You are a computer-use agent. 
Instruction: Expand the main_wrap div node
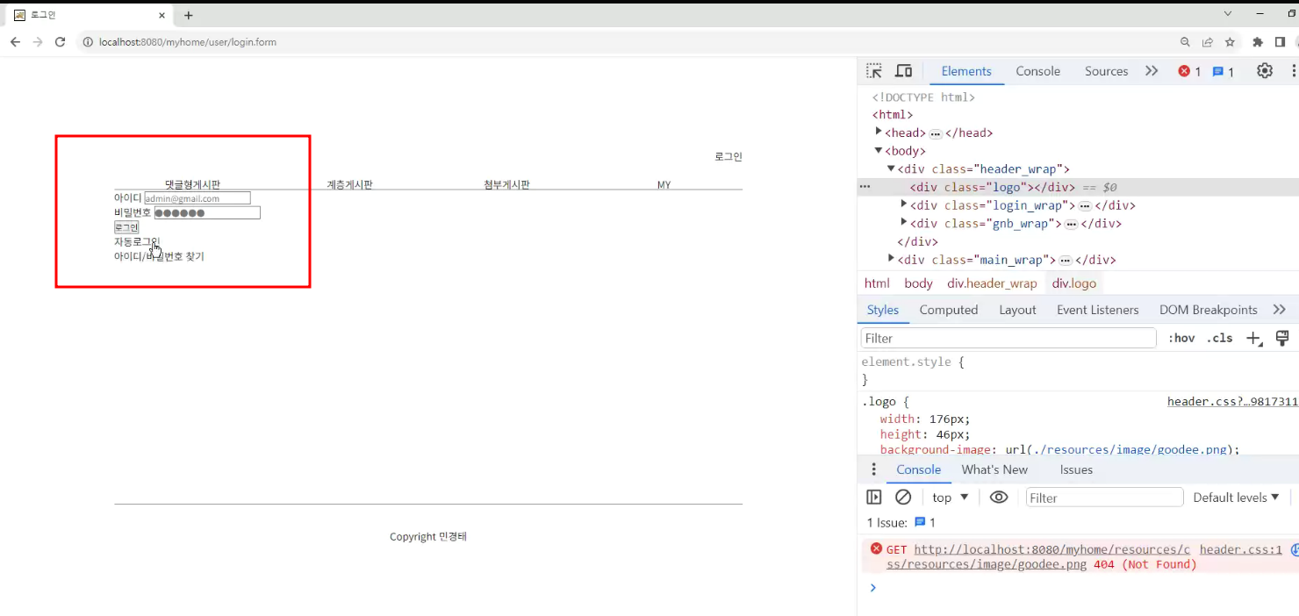point(891,259)
